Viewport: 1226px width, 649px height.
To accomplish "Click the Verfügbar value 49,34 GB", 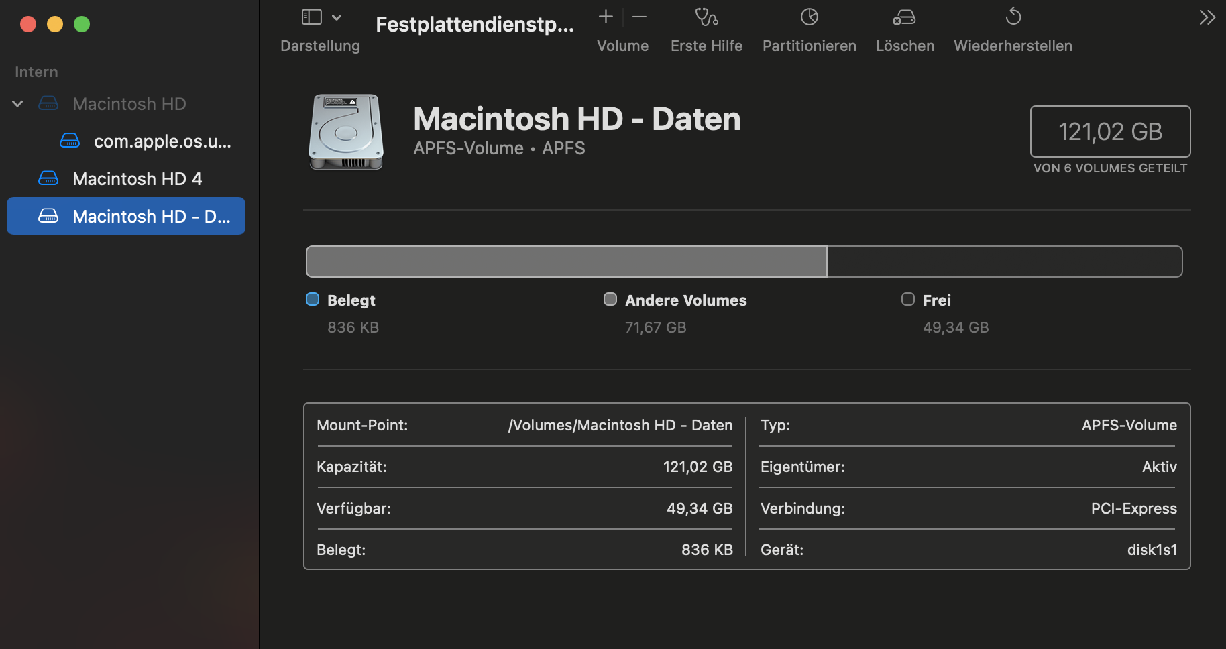I will coord(700,508).
